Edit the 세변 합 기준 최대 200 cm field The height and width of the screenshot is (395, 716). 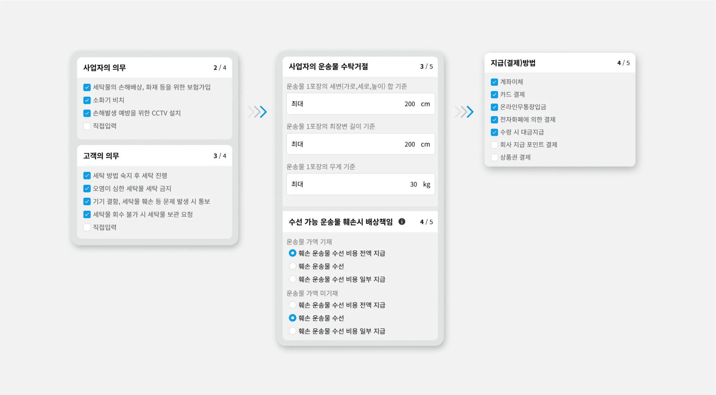(x=360, y=104)
